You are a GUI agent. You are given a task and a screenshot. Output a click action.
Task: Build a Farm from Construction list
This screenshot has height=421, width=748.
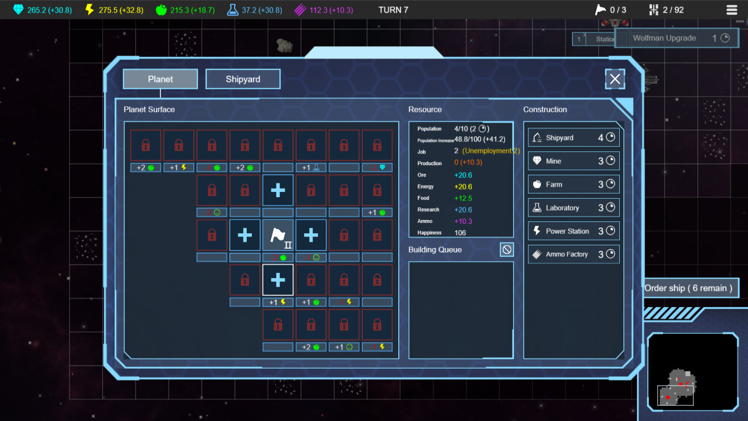tap(574, 184)
